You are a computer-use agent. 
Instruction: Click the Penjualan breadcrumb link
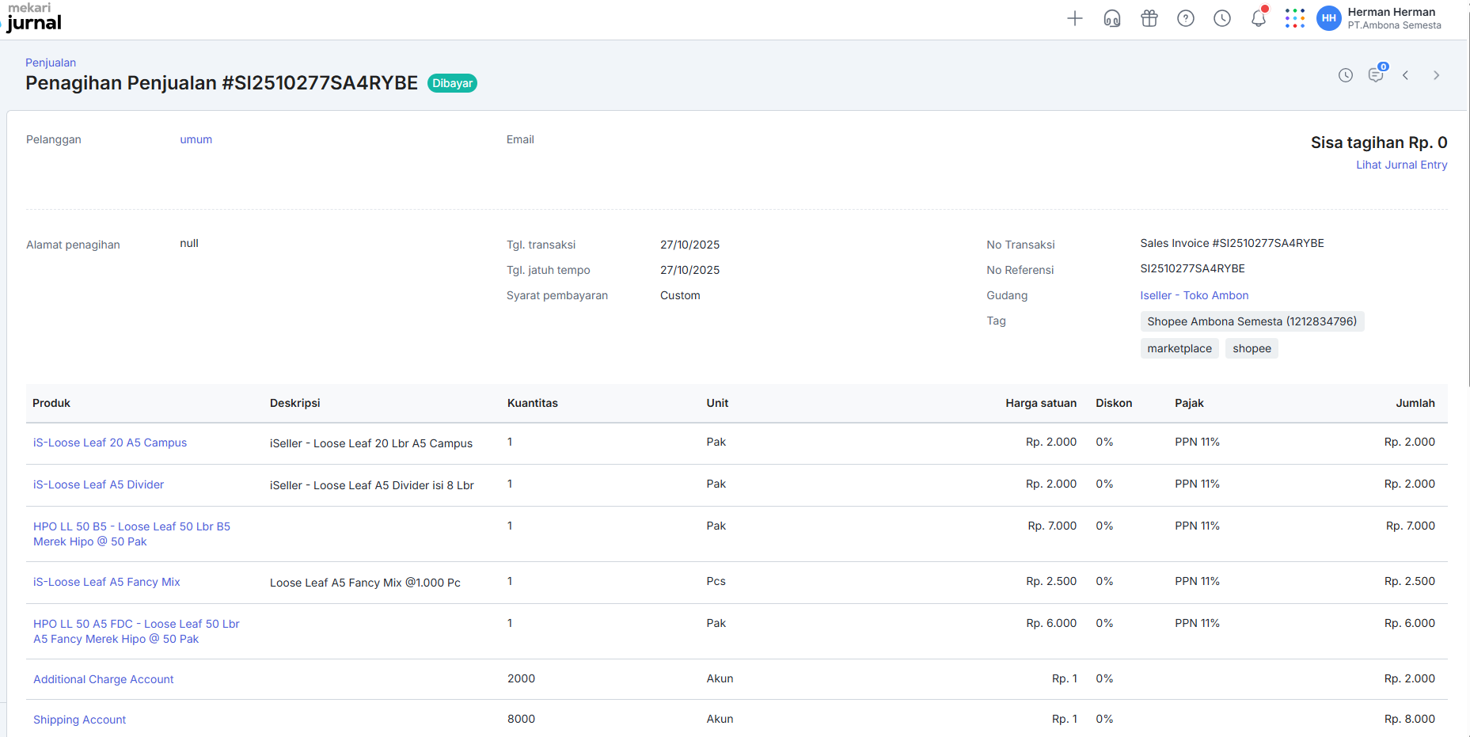coord(51,63)
